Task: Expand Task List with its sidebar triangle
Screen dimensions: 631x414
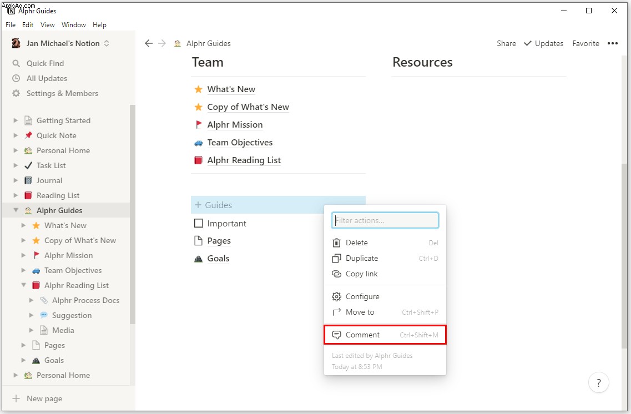Action: 16,165
